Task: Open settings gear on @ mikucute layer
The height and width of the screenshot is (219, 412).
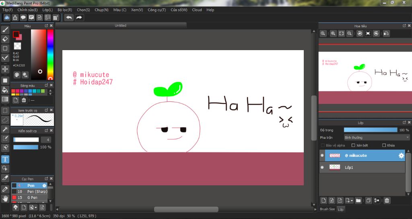Action: click(x=401, y=156)
